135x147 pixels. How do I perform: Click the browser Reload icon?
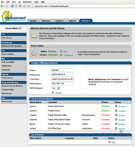click(13, 6)
